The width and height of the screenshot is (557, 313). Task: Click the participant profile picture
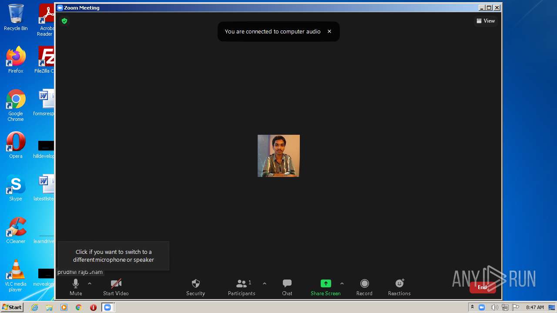click(278, 156)
